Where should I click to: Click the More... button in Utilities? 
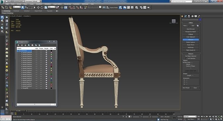185,26
